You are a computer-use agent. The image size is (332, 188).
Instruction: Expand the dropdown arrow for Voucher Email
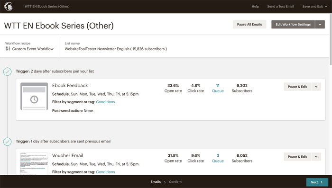point(316,157)
